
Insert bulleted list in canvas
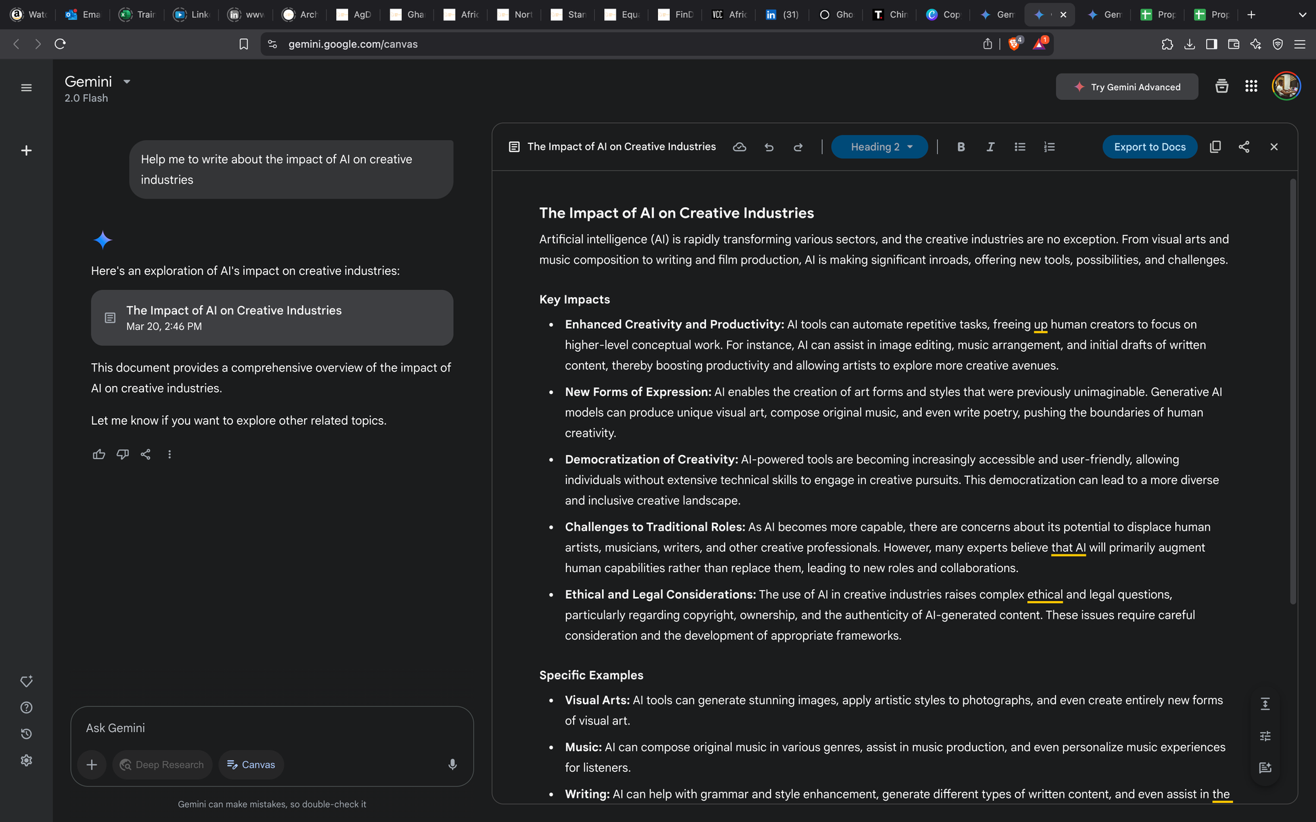[x=1020, y=147]
